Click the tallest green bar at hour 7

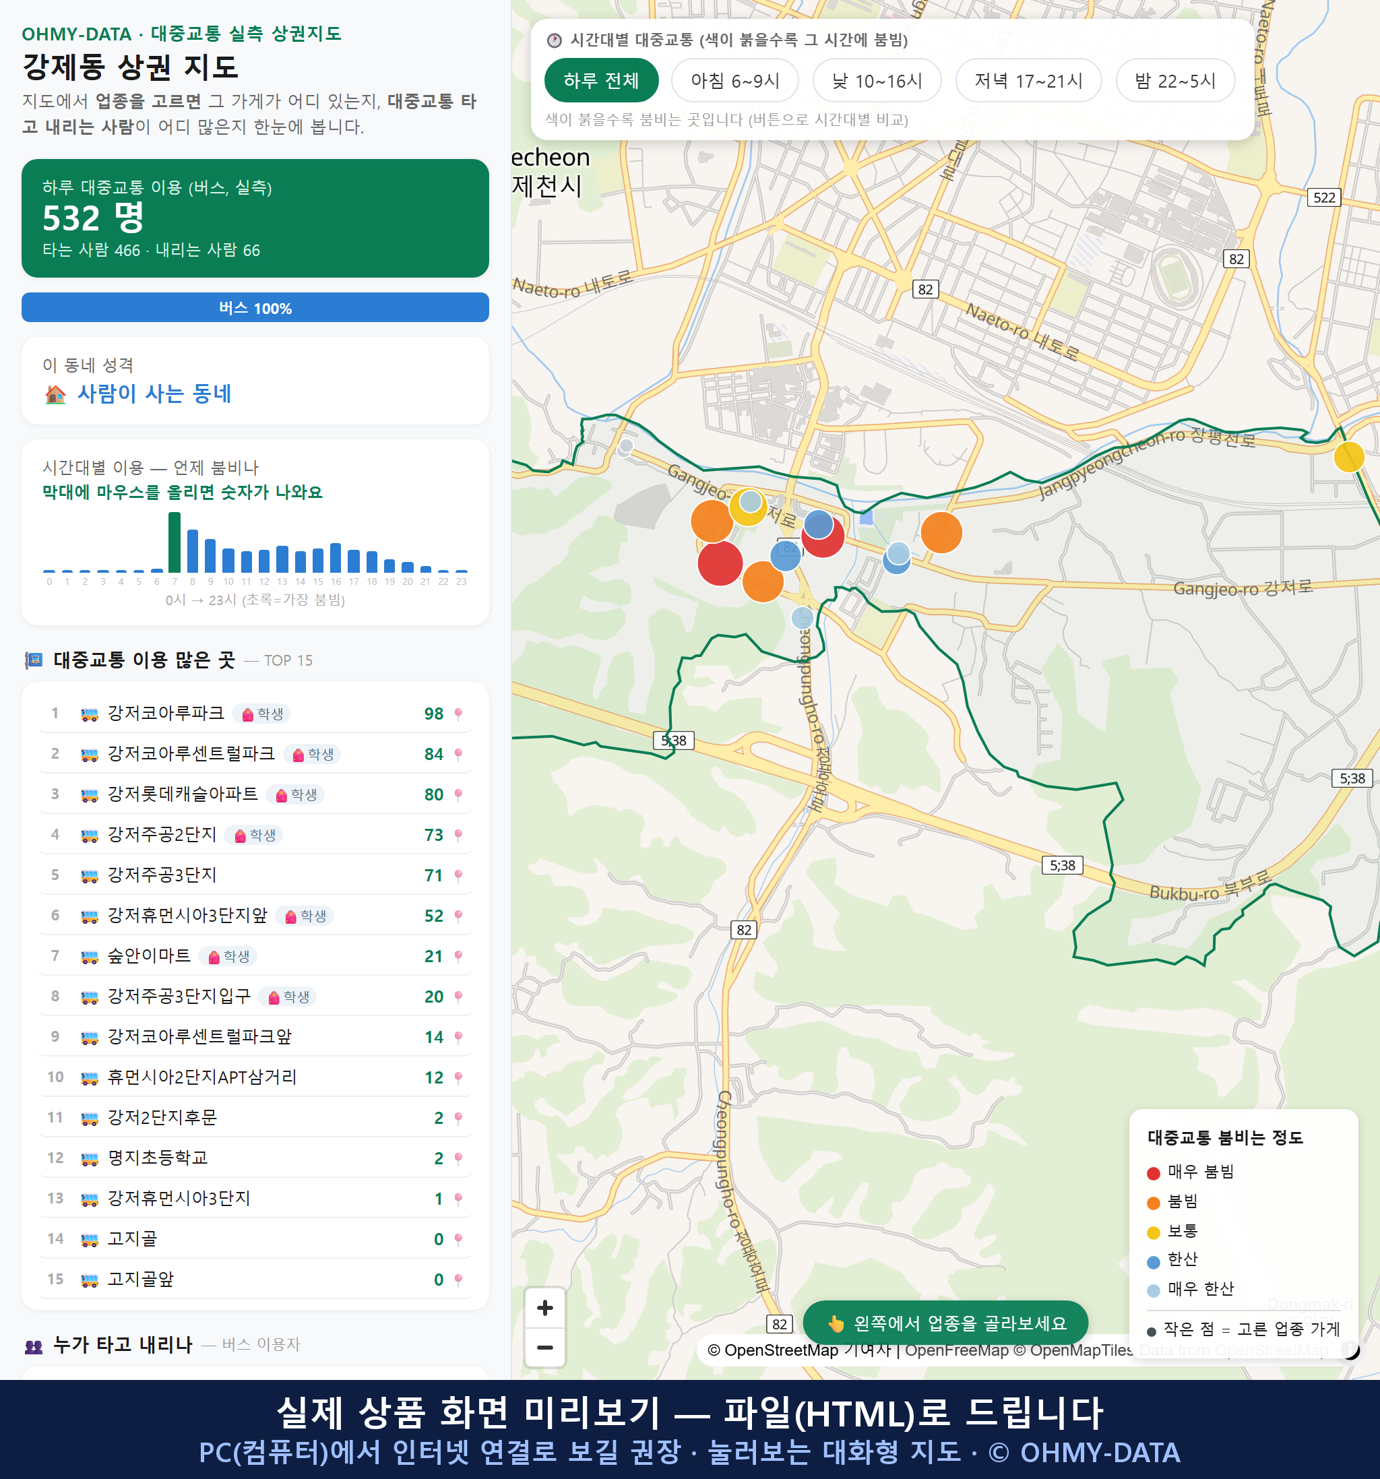point(174,542)
